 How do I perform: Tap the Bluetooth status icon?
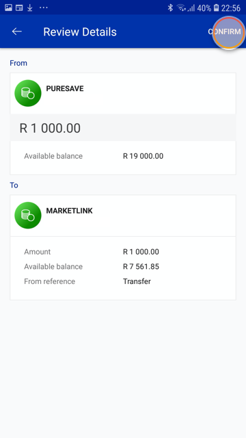point(170,8)
